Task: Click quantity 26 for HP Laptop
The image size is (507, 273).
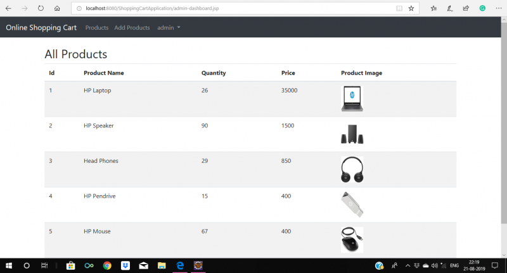Action: (x=205, y=91)
